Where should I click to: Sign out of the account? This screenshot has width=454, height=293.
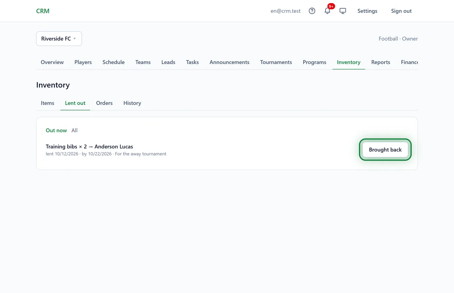[x=401, y=11]
